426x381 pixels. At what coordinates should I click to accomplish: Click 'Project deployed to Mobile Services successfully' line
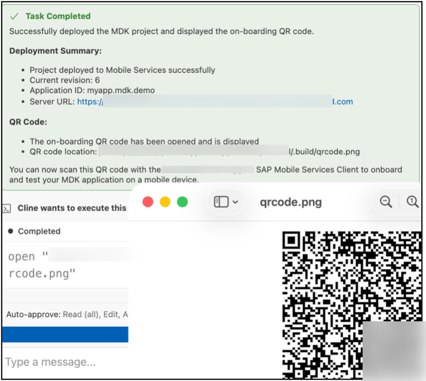[x=122, y=70]
